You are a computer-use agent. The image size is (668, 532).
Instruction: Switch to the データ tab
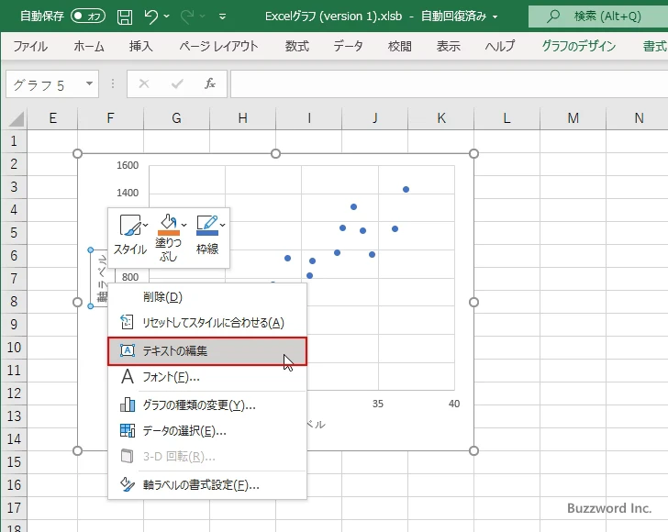tap(348, 46)
